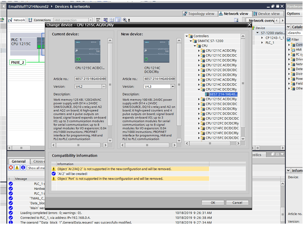Viewport: 304px width, 225px height.
Task: Collapse the SIMATIC S7-1200 tree node
Action: coord(191,41)
